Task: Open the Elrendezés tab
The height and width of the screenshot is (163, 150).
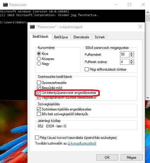Action: pos(81,37)
